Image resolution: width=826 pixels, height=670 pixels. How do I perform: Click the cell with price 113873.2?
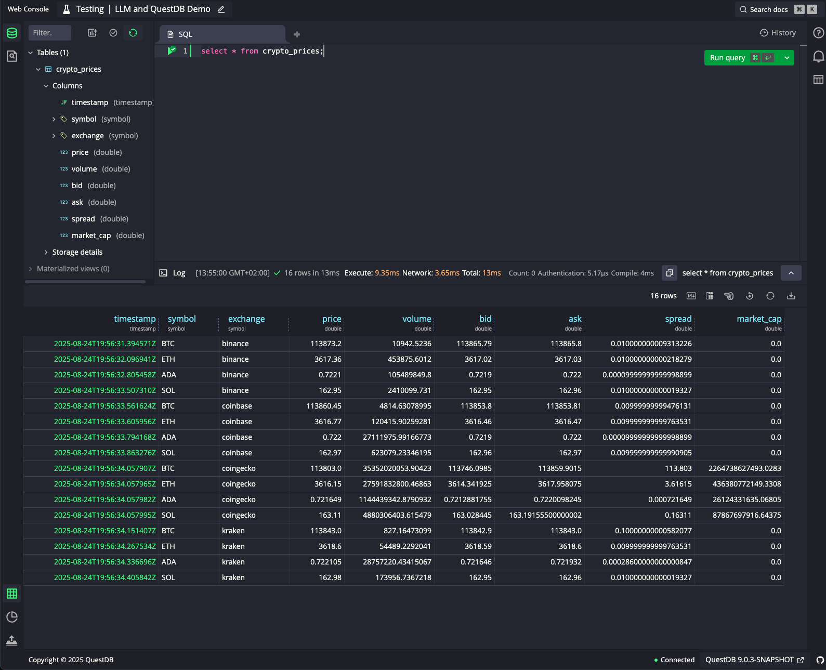point(317,344)
